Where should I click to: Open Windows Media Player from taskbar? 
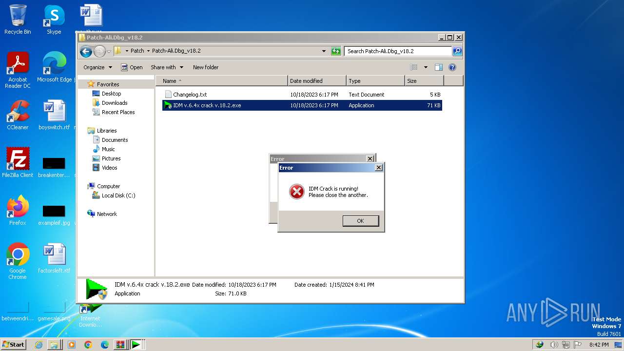pos(72,344)
